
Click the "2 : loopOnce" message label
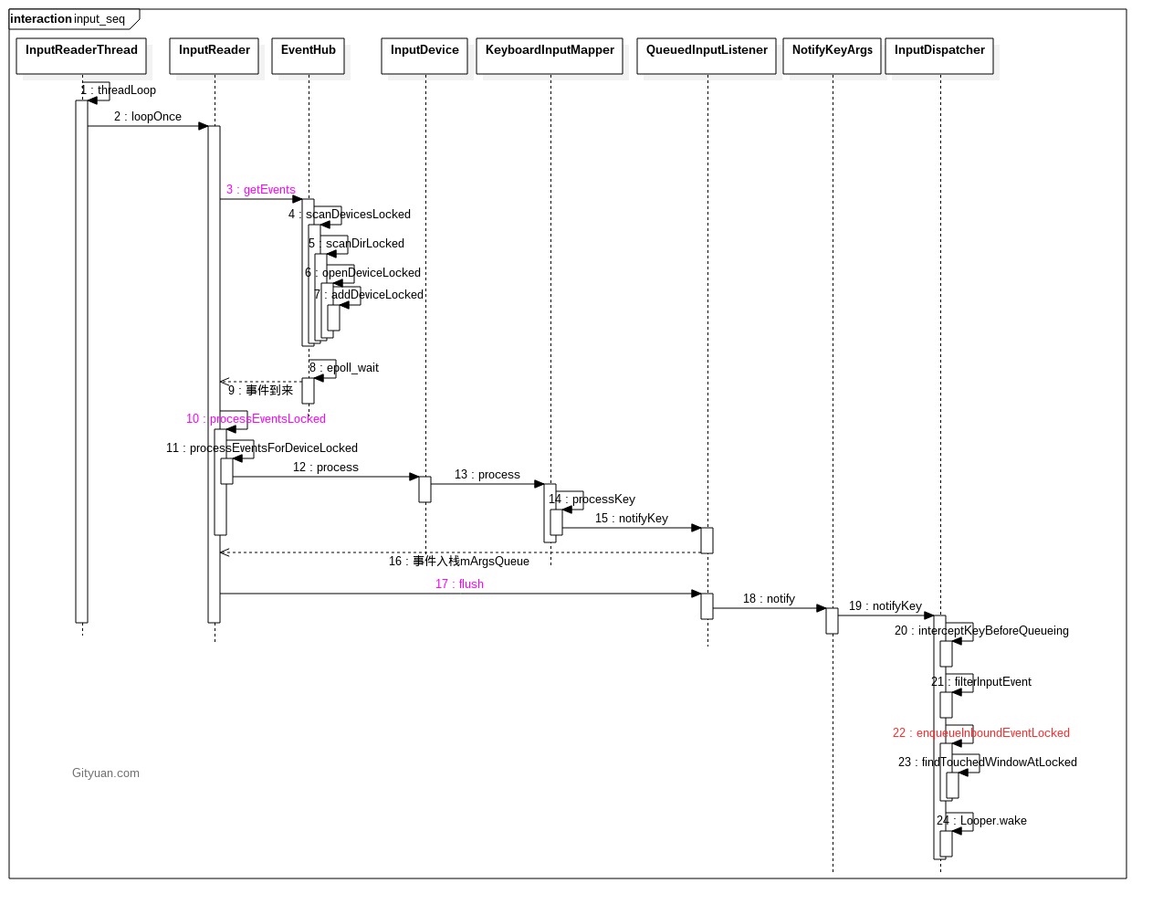point(148,117)
